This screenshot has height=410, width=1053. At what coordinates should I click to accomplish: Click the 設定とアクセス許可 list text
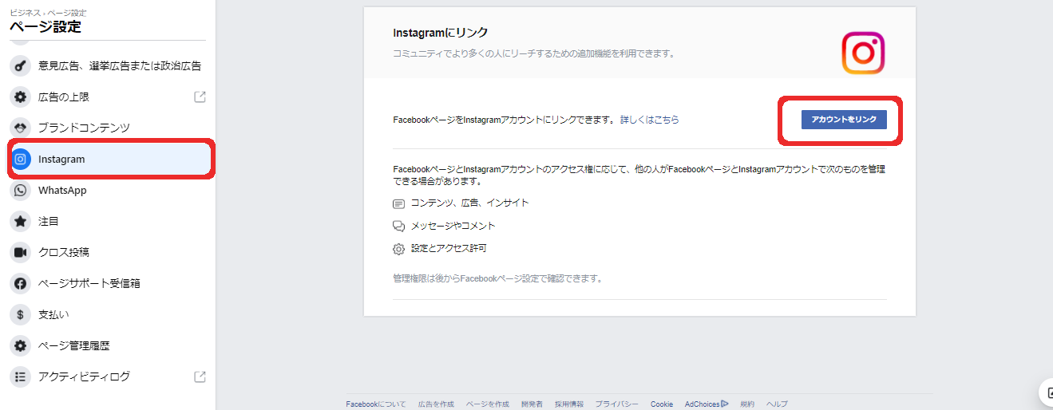tap(449, 249)
